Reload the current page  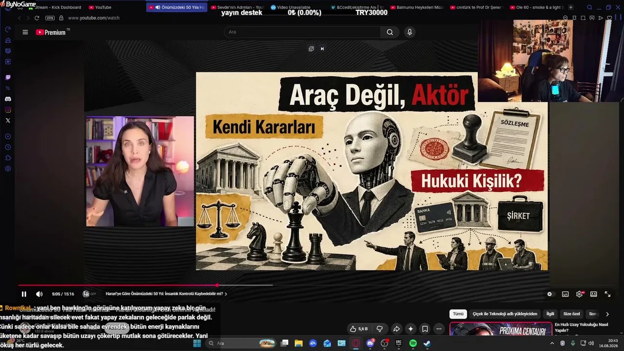pos(37,18)
